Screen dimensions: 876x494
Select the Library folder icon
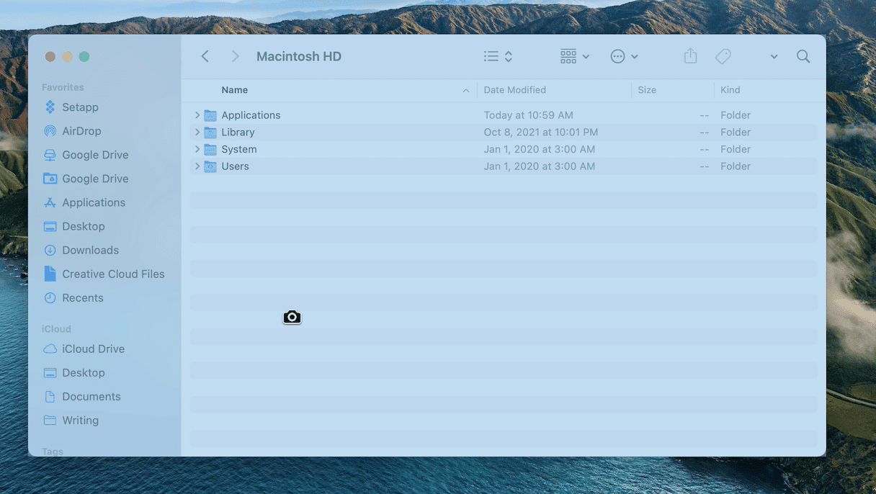point(210,133)
